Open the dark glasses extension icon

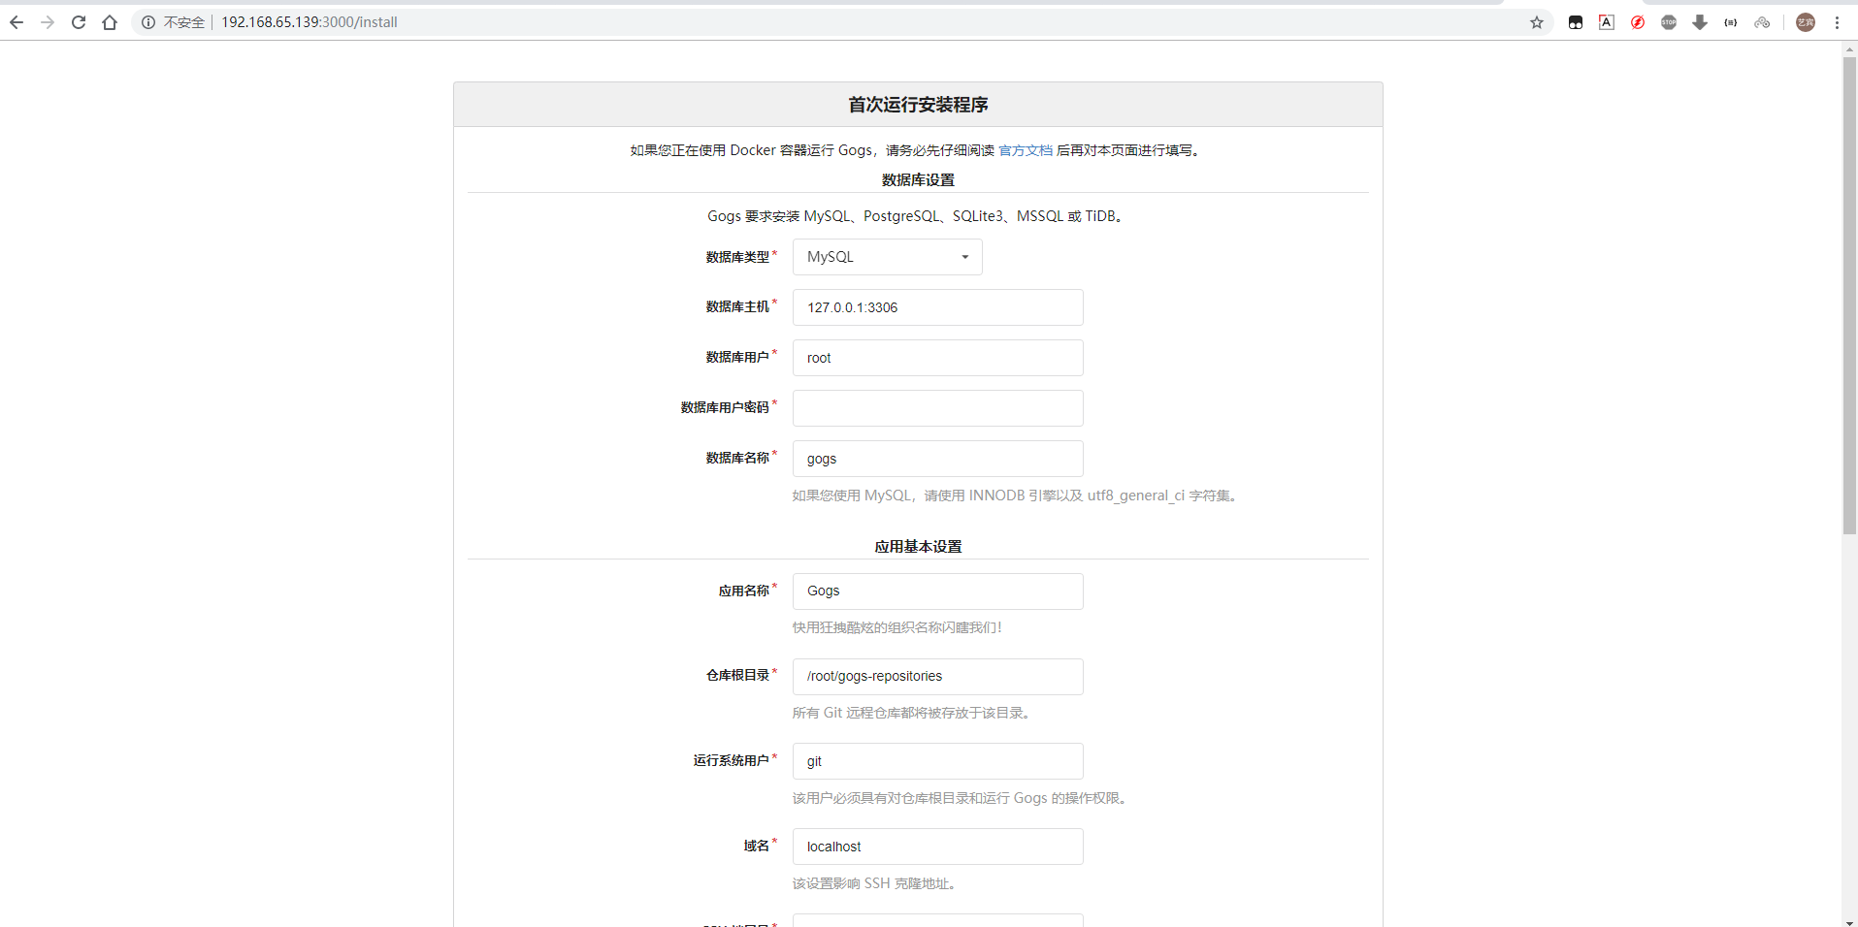click(x=1575, y=21)
